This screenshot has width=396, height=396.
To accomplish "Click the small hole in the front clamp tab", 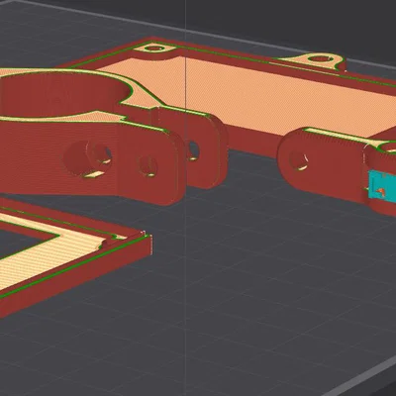I will pos(148,166).
